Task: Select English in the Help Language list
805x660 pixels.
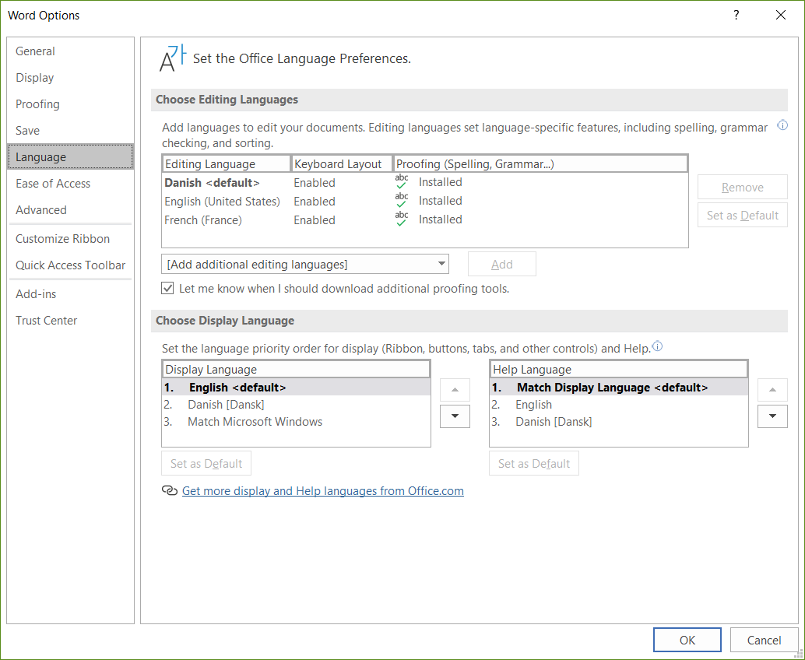Action: 619,405
